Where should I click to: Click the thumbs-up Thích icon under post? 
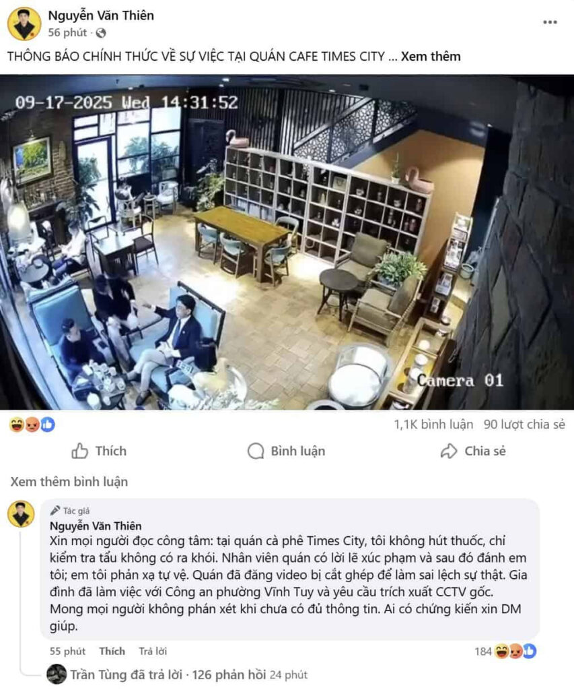79,451
